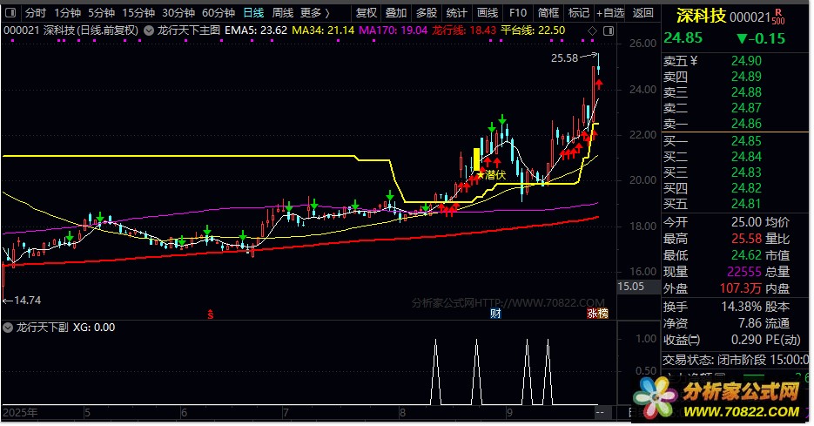
Task: Click the 返回 back button
Action: (x=642, y=13)
